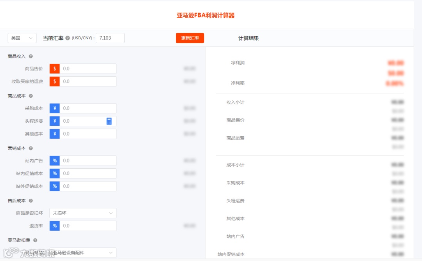Open the 头程运费 calculator icon
This screenshot has height=261, width=422.
tap(109, 121)
